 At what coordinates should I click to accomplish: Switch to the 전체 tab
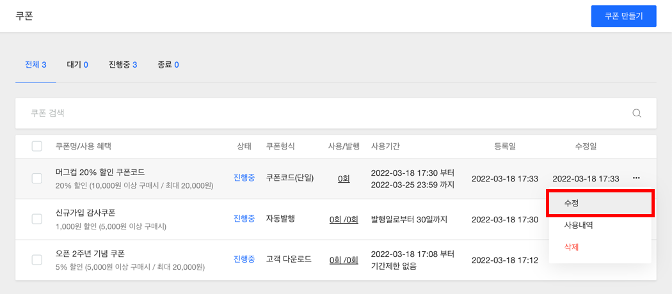[36, 65]
